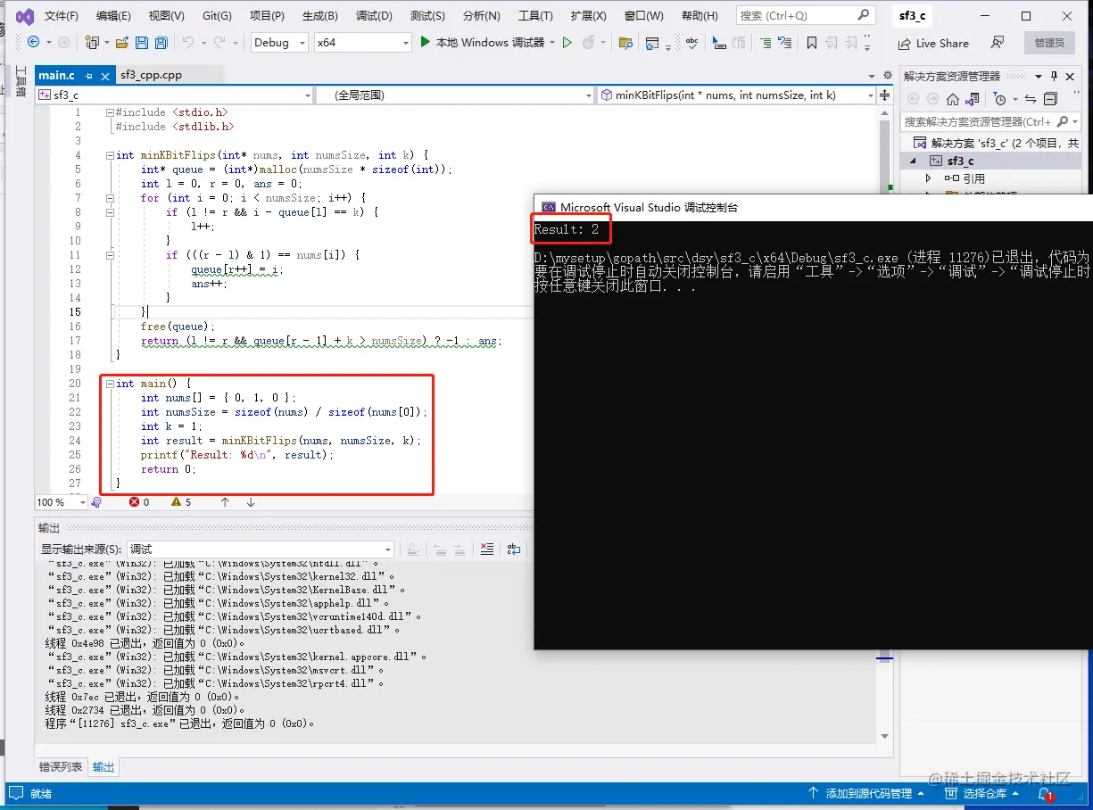Switch to the sf3_cpp.cpp tab
1093x810 pixels.
151,75
